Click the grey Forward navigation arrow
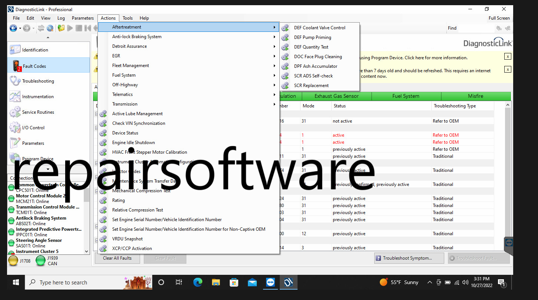This screenshot has width=538, height=300. (26, 28)
